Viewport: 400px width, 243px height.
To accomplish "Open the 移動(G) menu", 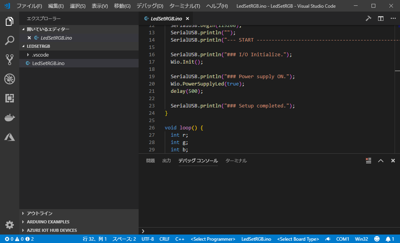I will pos(122,6).
